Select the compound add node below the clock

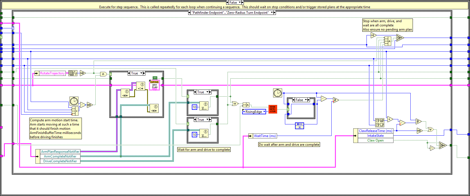pos(75,111)
